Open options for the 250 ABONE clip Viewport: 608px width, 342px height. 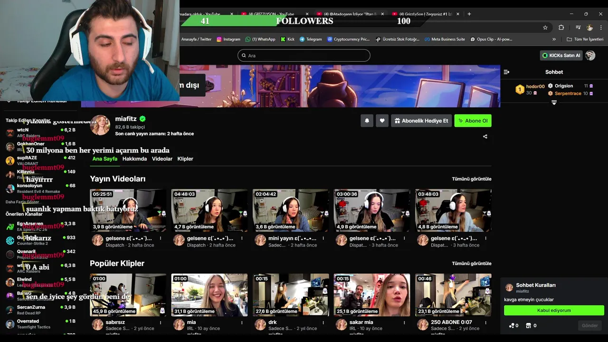pos(485,323)
